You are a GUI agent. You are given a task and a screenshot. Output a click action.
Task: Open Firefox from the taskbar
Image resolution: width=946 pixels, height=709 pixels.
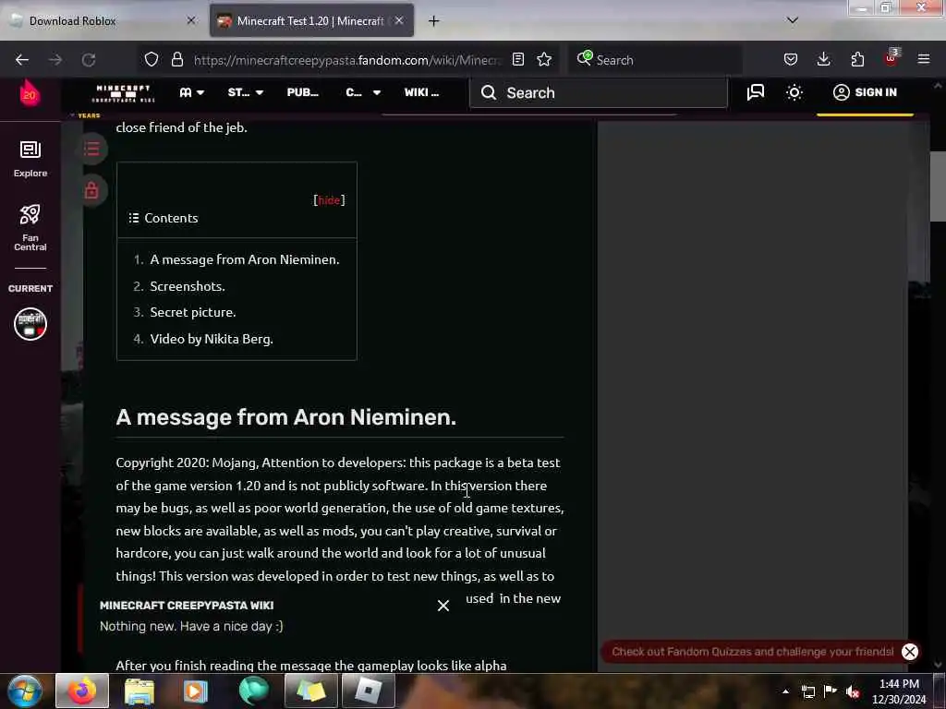click(82, 691)
